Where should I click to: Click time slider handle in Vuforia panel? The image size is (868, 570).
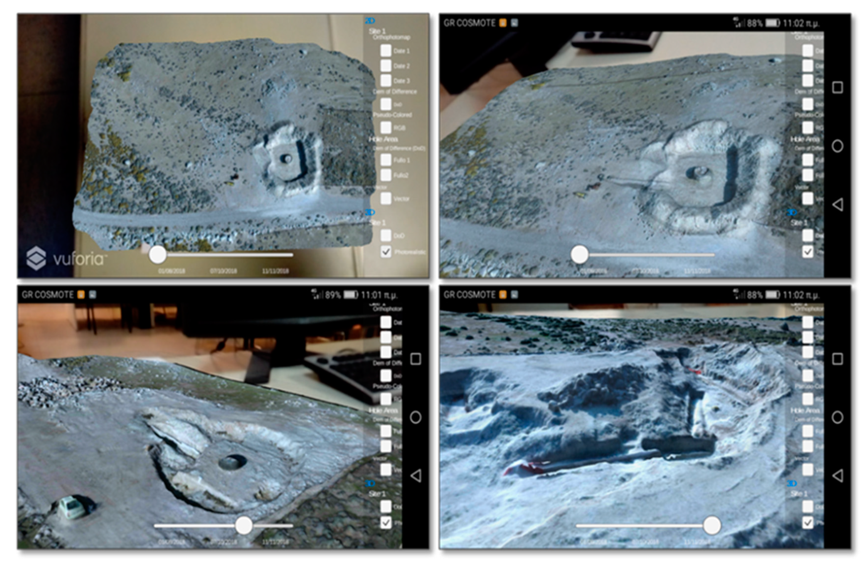[x=157, y=254]
